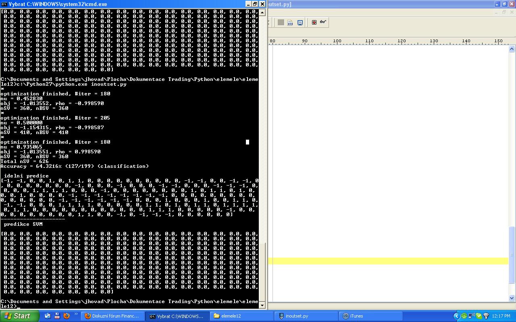
Task: Click the gray square toolbar icon
Action: tap(281, 23)
